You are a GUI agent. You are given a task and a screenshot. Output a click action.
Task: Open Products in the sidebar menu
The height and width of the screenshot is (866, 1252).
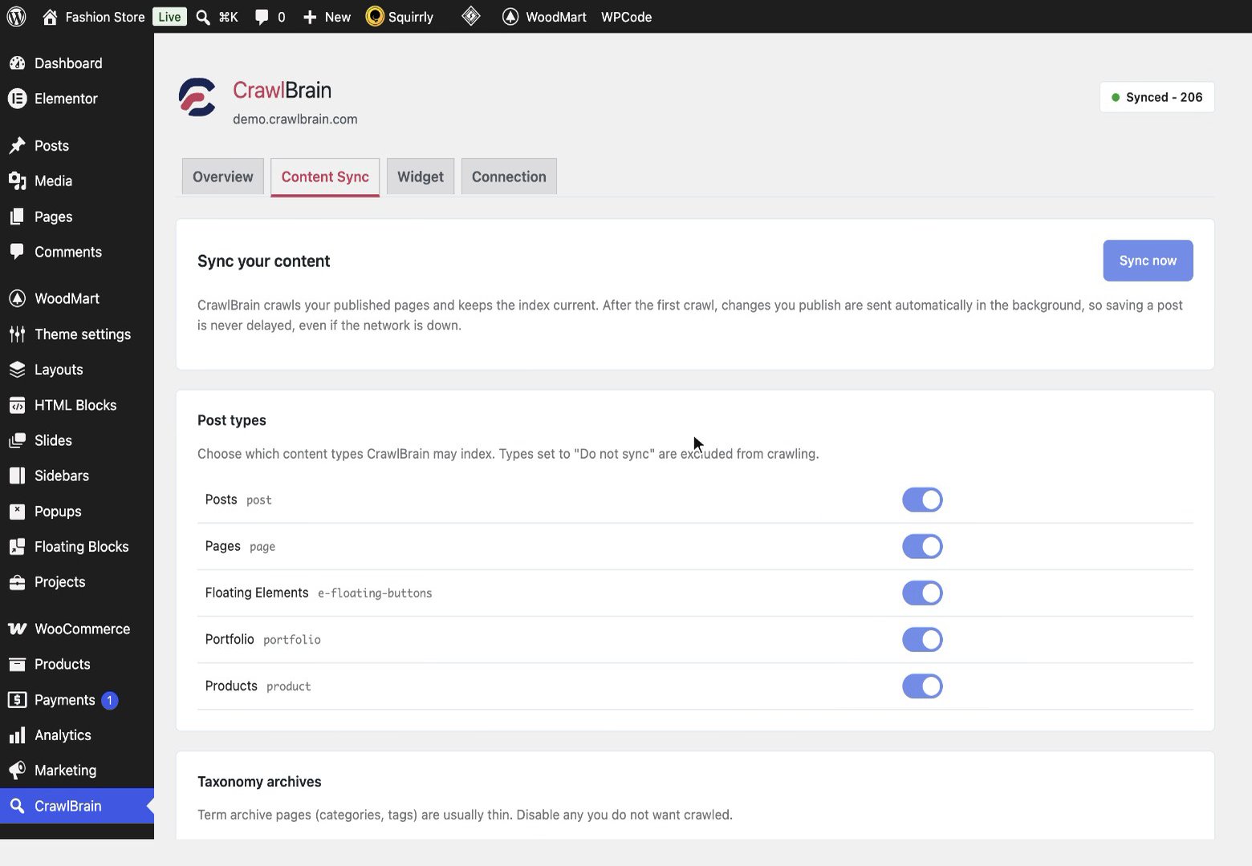pos(77,665)
